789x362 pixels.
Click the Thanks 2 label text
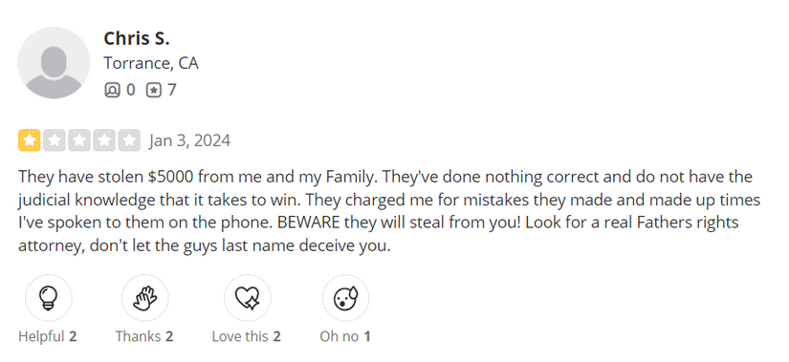click(144, 336)
